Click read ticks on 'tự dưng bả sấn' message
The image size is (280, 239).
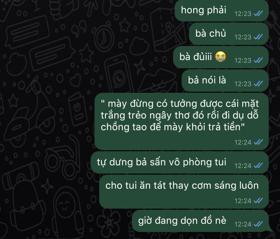click(x=258, y=166)
